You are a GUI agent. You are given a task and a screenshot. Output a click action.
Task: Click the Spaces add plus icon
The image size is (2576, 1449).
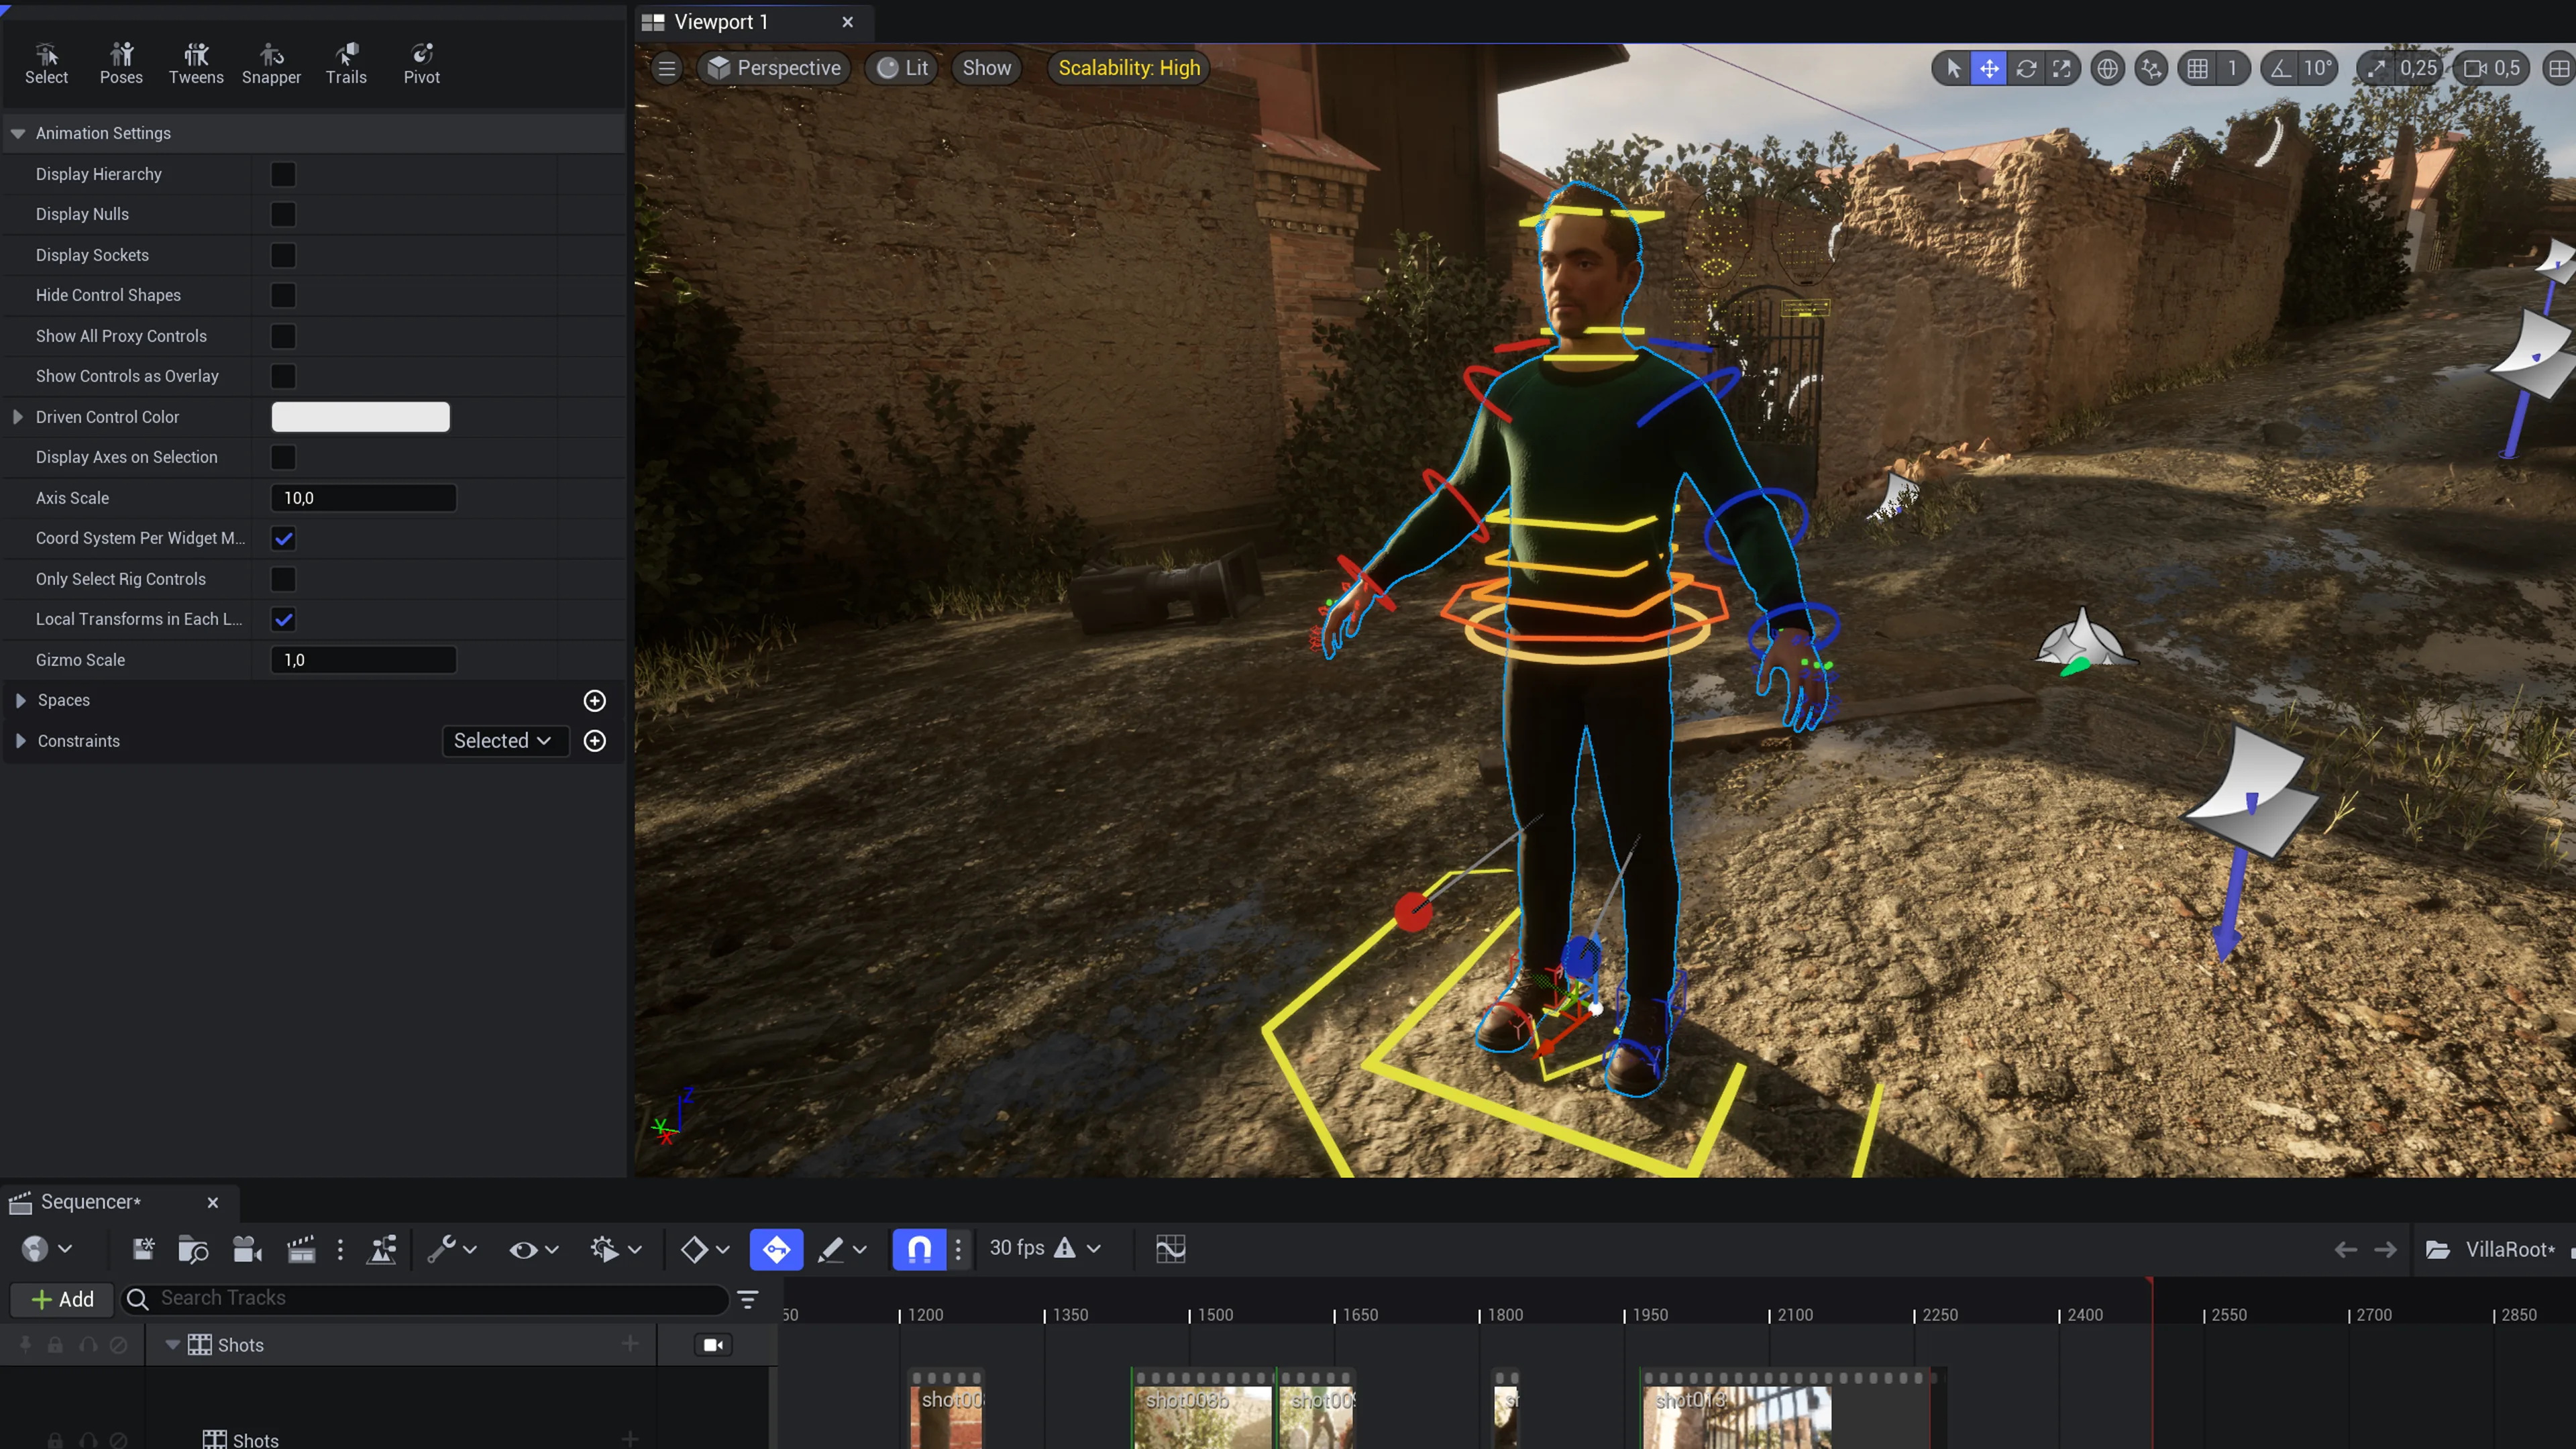595,701
